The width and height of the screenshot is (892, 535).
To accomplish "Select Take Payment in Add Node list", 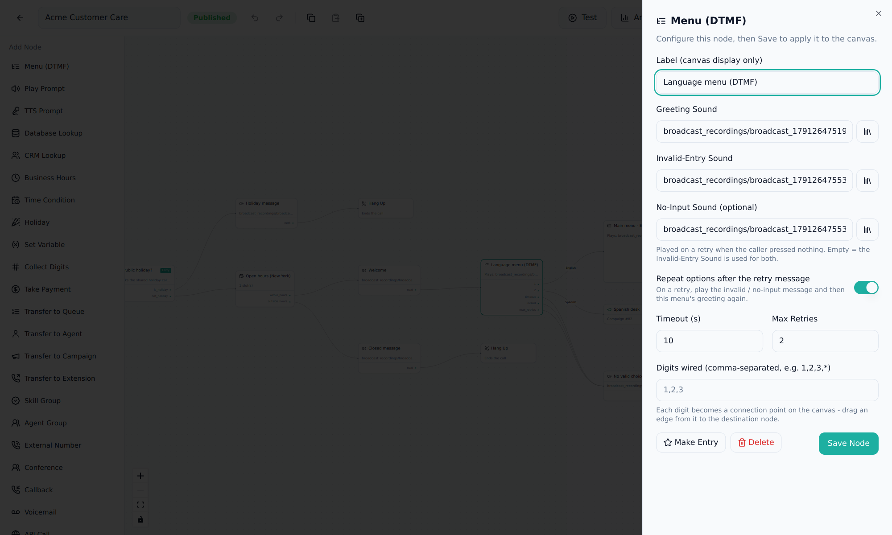I will point(62,289).
